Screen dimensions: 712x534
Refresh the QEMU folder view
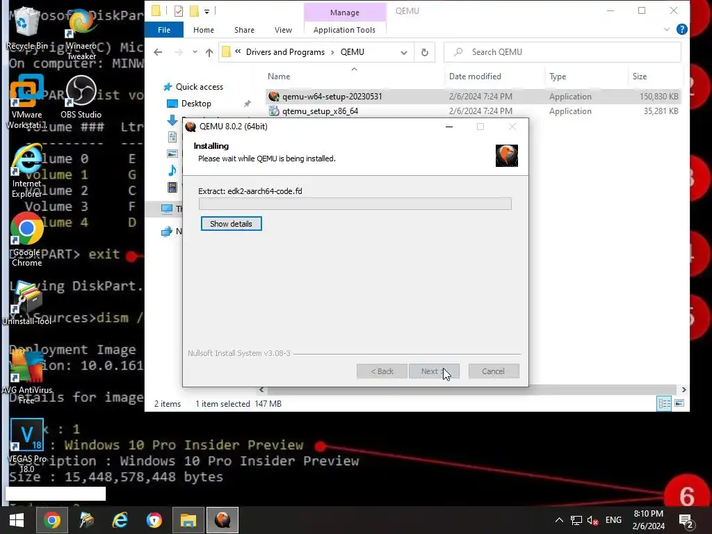coord(425,52)
